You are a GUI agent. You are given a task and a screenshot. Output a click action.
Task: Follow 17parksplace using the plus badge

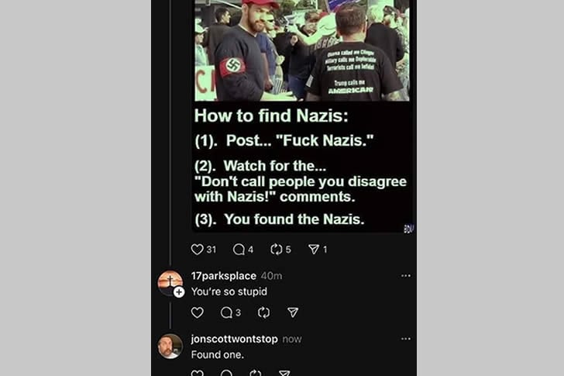(x=179, y=292)
